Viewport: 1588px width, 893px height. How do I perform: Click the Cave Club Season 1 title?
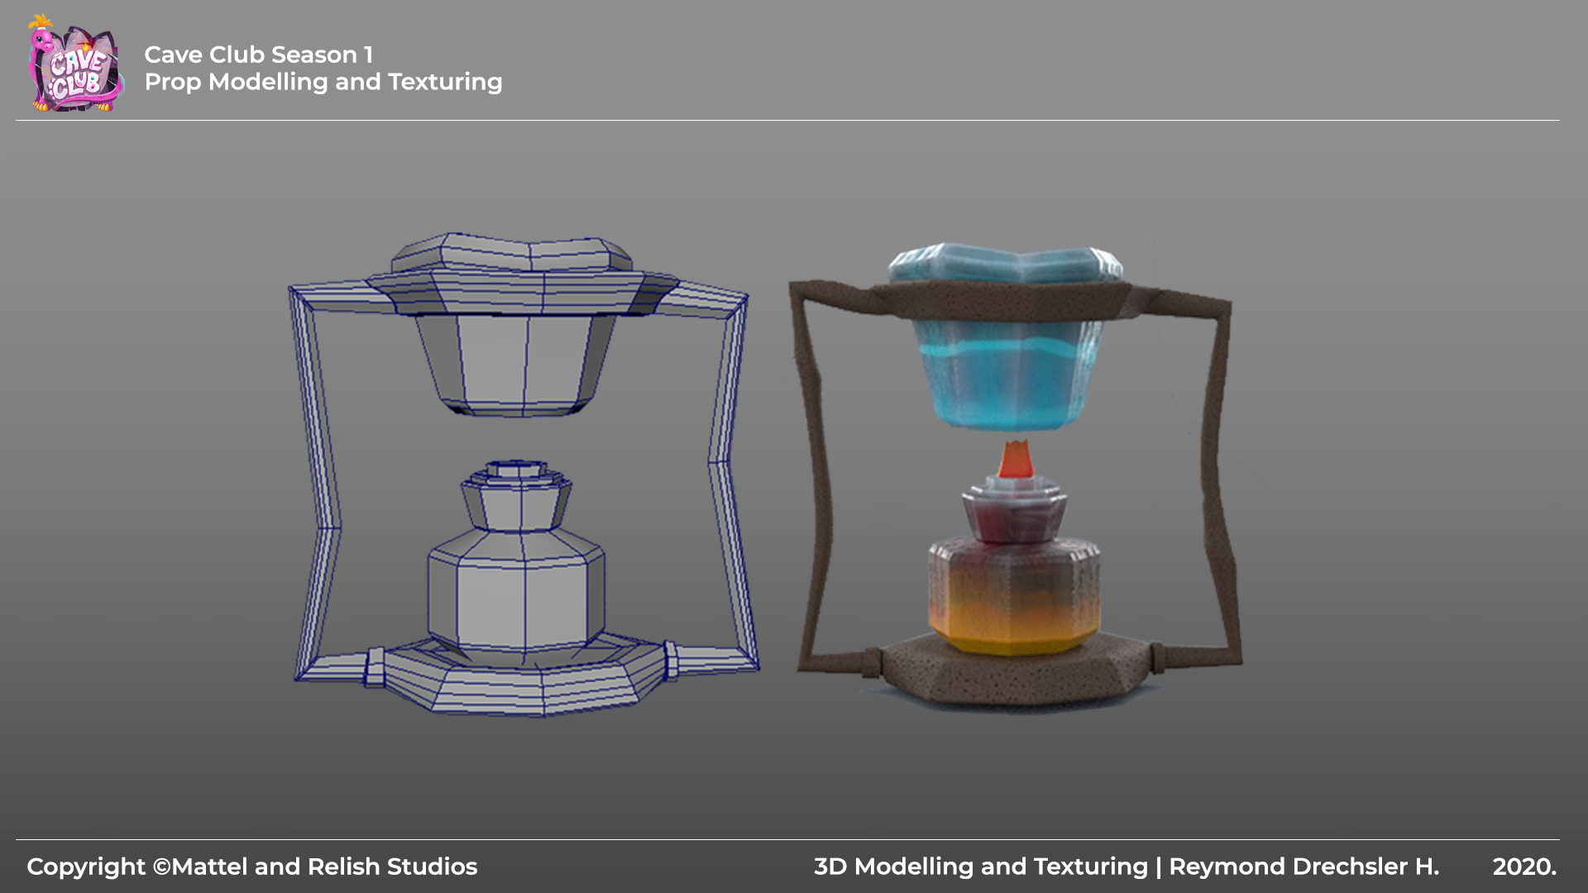click(x=258, y=55)
